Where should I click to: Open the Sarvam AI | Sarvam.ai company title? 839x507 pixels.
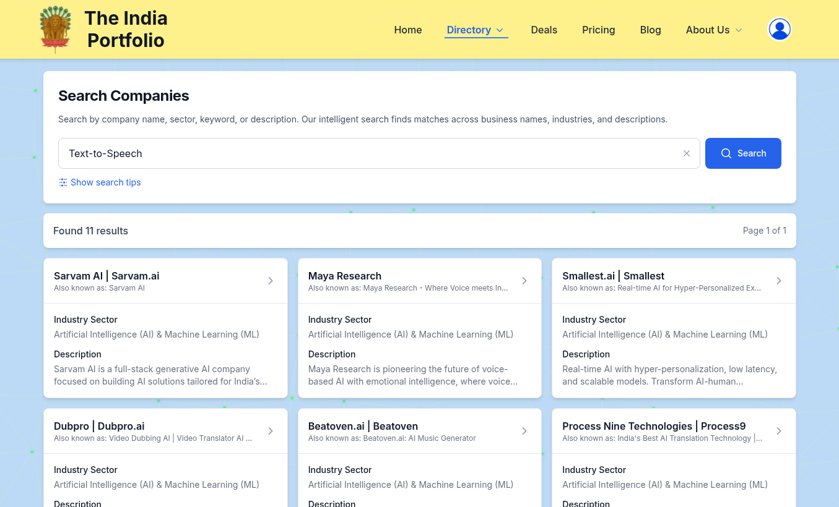tap(107, 276)
